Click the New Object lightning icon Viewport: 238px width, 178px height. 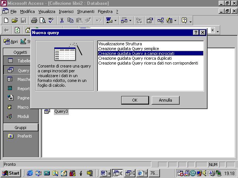tap(169, 20)
